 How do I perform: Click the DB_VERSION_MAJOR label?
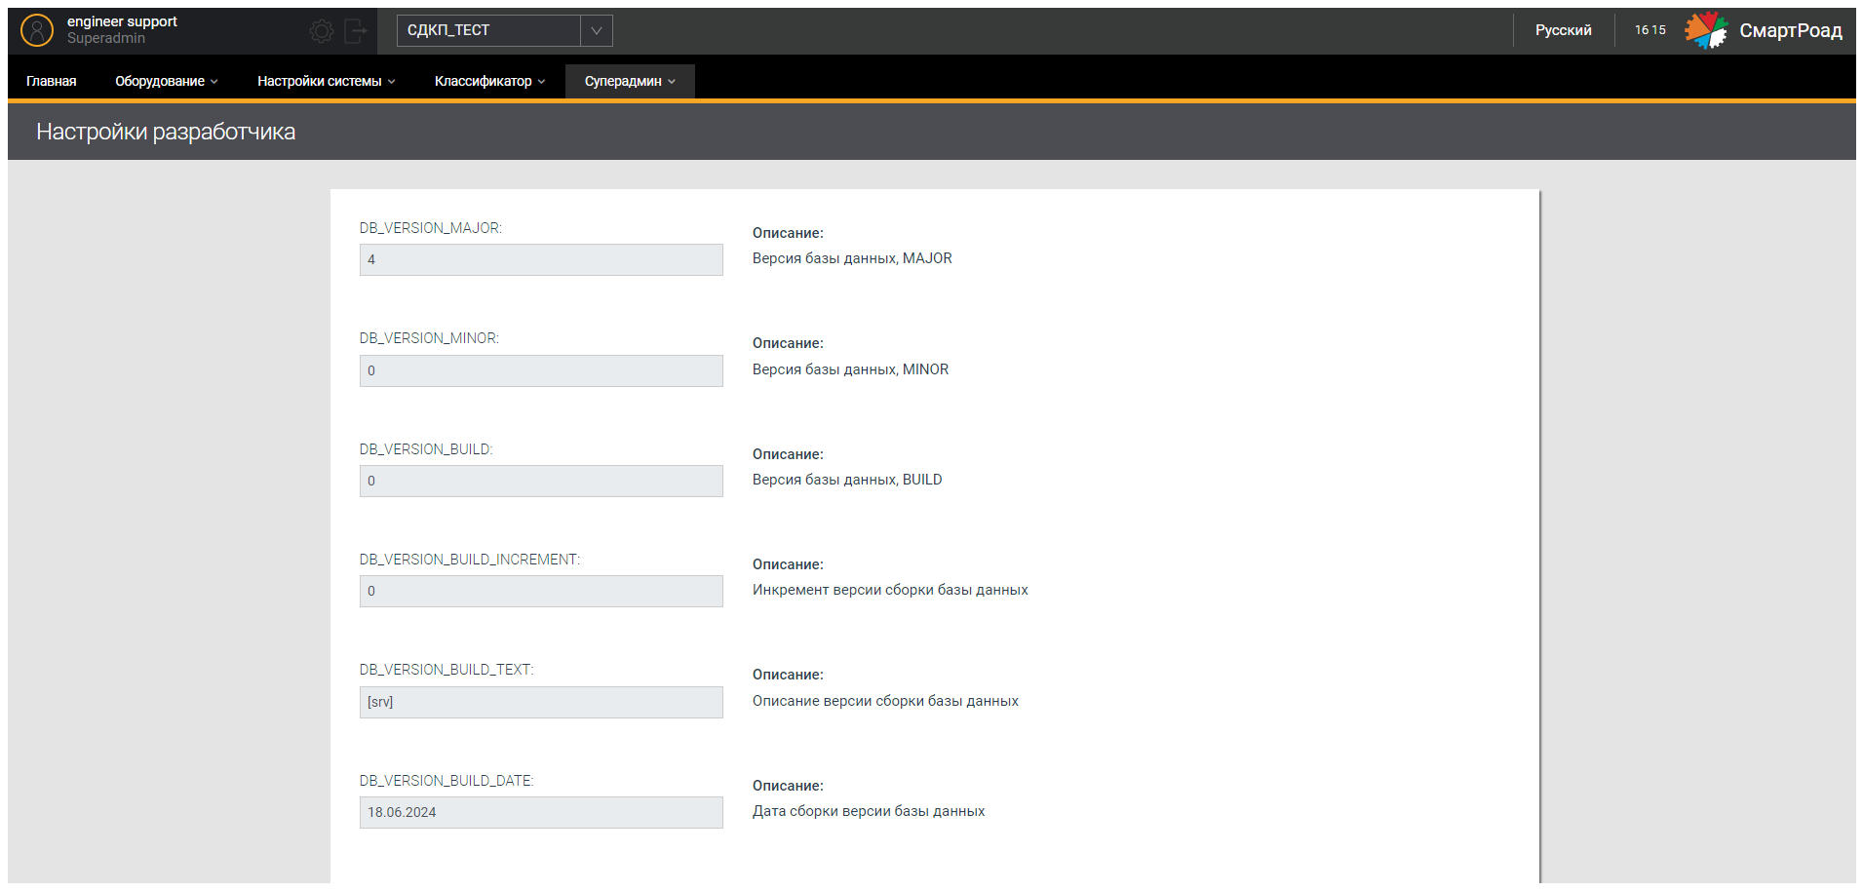[430, 228]
